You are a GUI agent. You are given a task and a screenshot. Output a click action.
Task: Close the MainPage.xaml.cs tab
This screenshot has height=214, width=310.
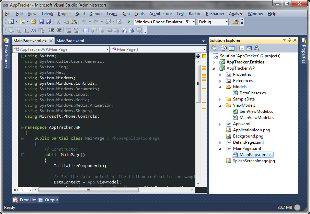[51, 41]
